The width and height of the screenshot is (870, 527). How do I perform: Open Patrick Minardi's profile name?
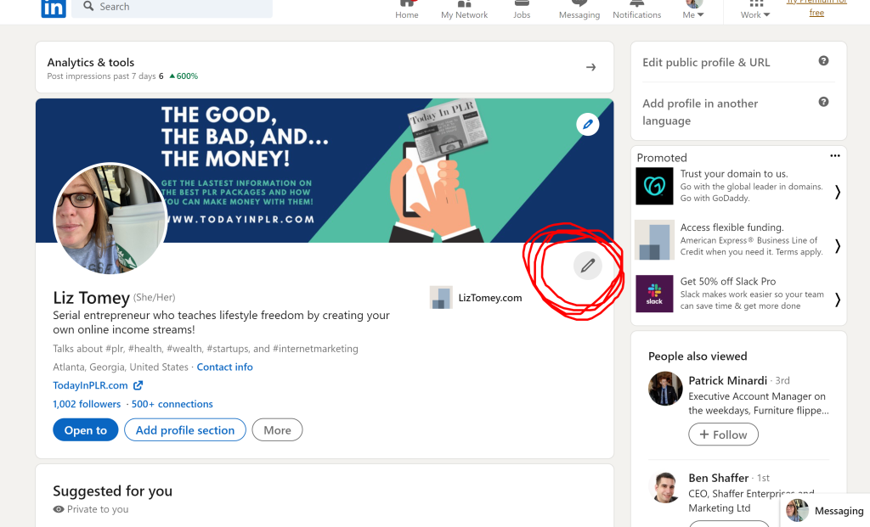728,381
